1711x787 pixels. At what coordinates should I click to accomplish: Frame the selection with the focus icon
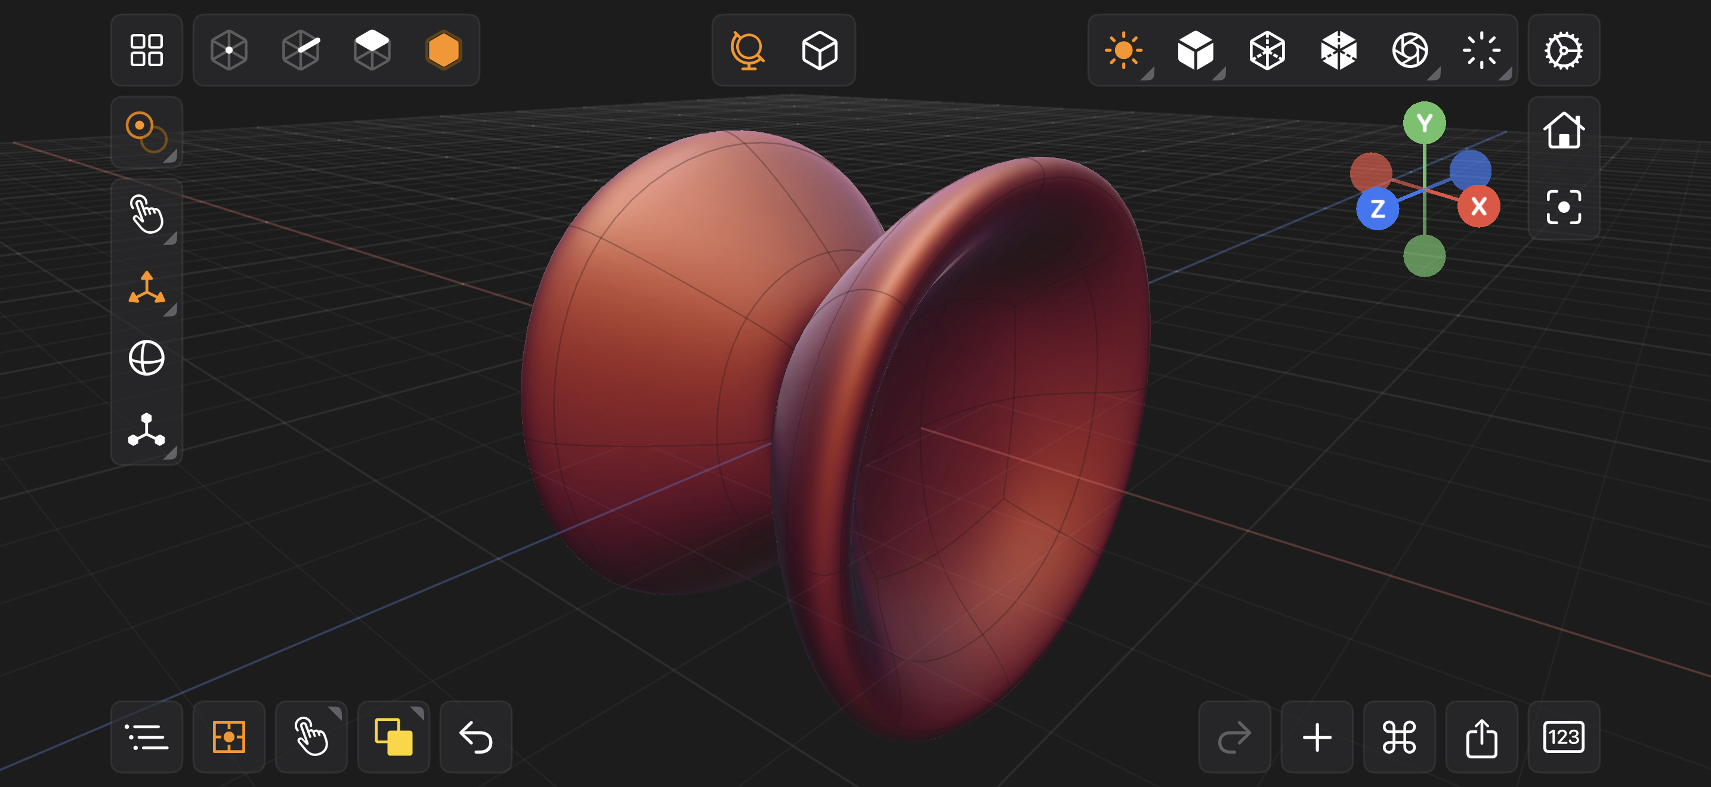click(1563, 207)
